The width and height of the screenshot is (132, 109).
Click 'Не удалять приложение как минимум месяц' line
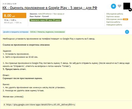tap(34, 87)
